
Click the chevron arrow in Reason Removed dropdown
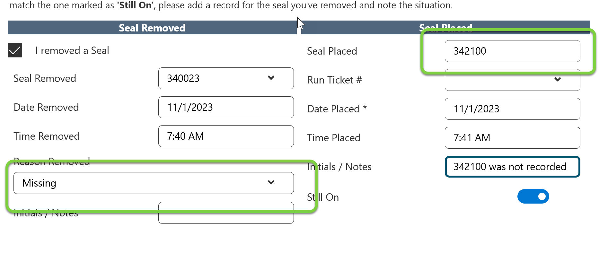click(x=271, y=183)
